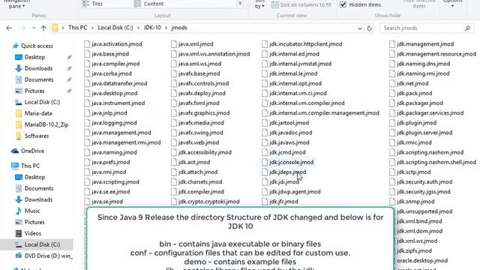
Task: Click file name jdk.jdeps.jmod
Action: pyautogui.click(x=288, y=172)
